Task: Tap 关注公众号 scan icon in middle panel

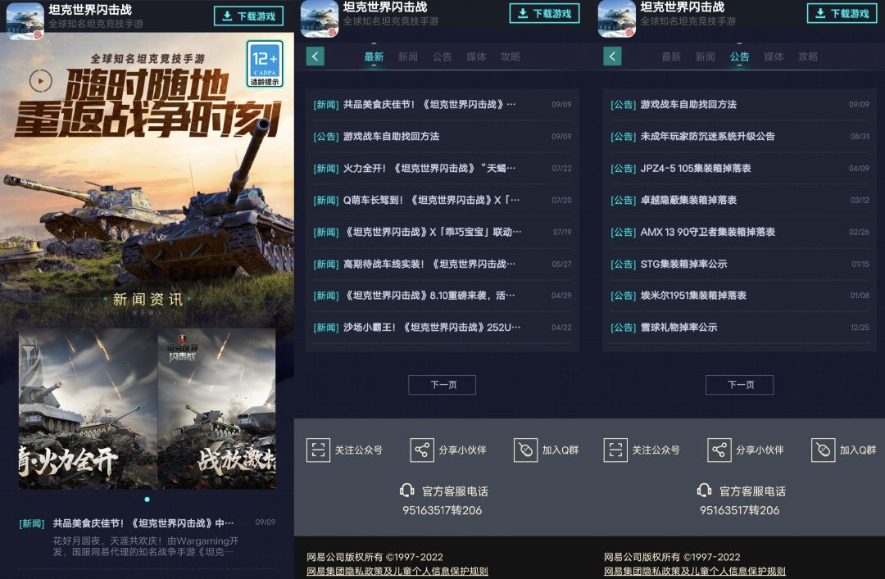Action: click(318, 450)
